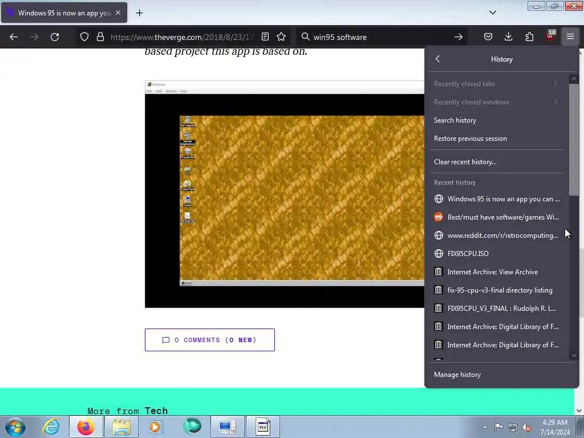Go back to the previous page
This screenshot has height=438, width=584.
(x=14, y=37)
